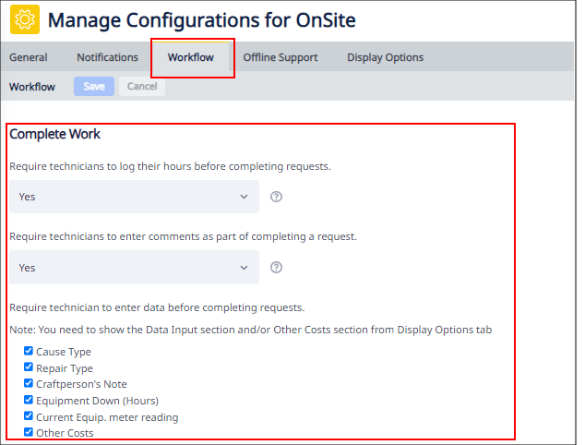Image resolution: width=585 pixels, height=445 pixels.
Task: Open the log hours requirement dropdown
Action: [x=134, y=197]
